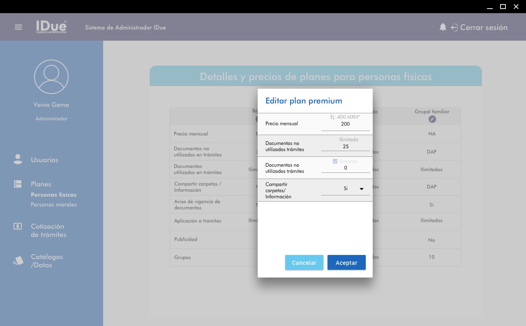Click the field containing 25

tap(345, 147)
